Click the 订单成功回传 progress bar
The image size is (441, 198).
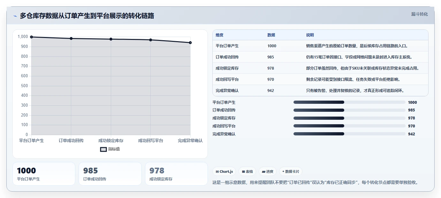point(349,110)
